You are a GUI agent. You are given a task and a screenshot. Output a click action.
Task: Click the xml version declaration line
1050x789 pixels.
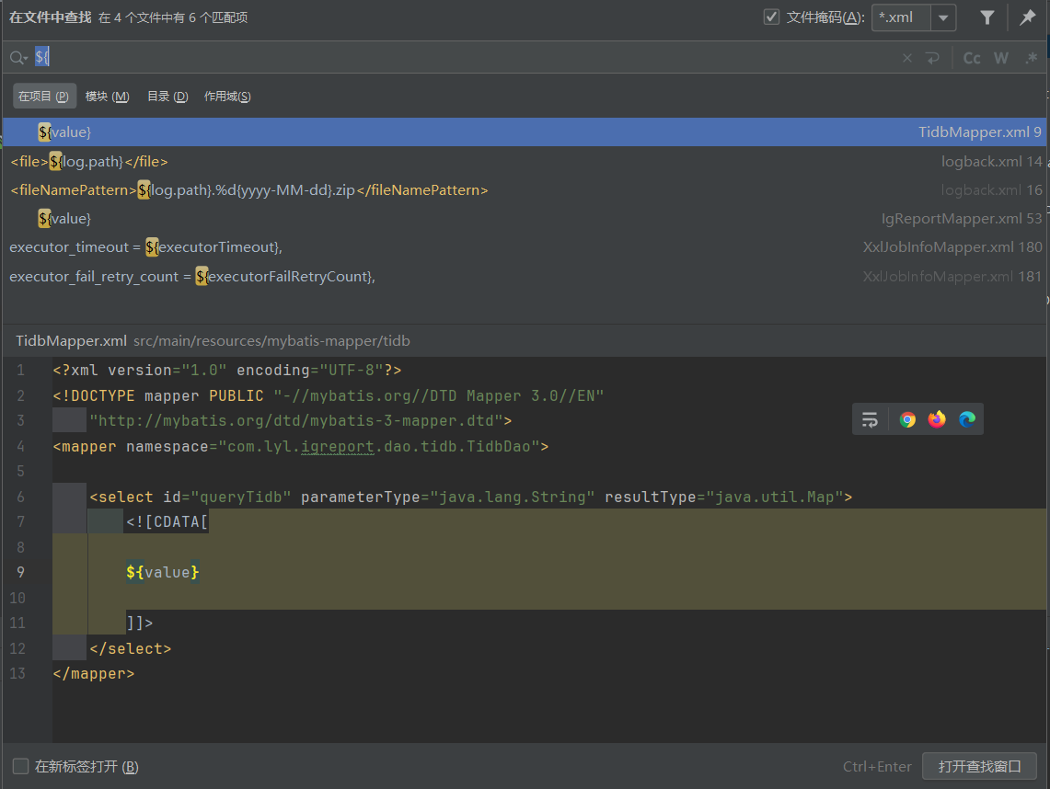(227, 370)
